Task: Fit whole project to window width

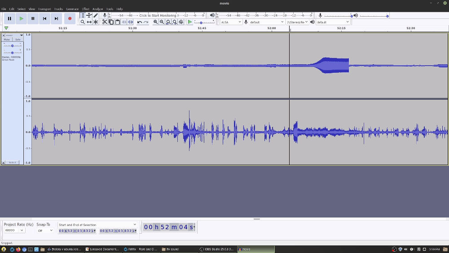Action: point(175,22)
